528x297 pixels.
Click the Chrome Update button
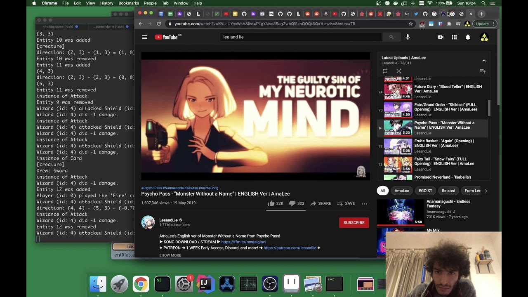485,24
